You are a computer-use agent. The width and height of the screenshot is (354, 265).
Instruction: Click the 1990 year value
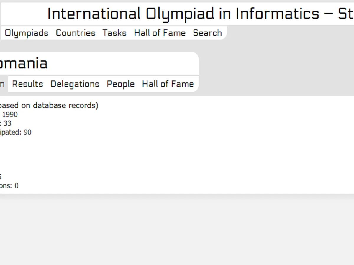[10, 115]
